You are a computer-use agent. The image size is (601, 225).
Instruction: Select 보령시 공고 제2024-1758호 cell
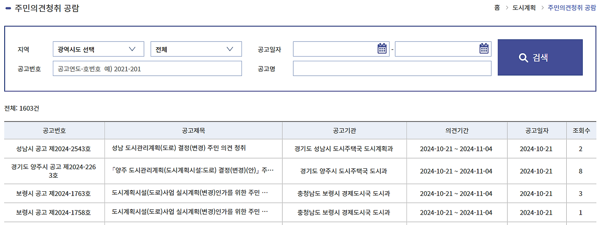click(54, 212)
